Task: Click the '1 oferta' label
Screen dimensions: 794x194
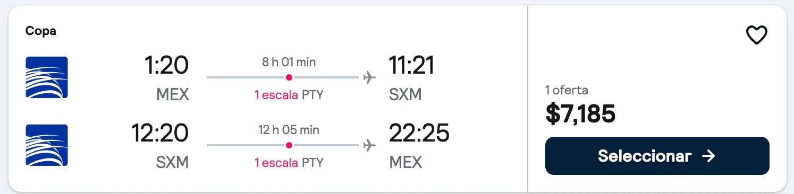Action: (567, 90)
